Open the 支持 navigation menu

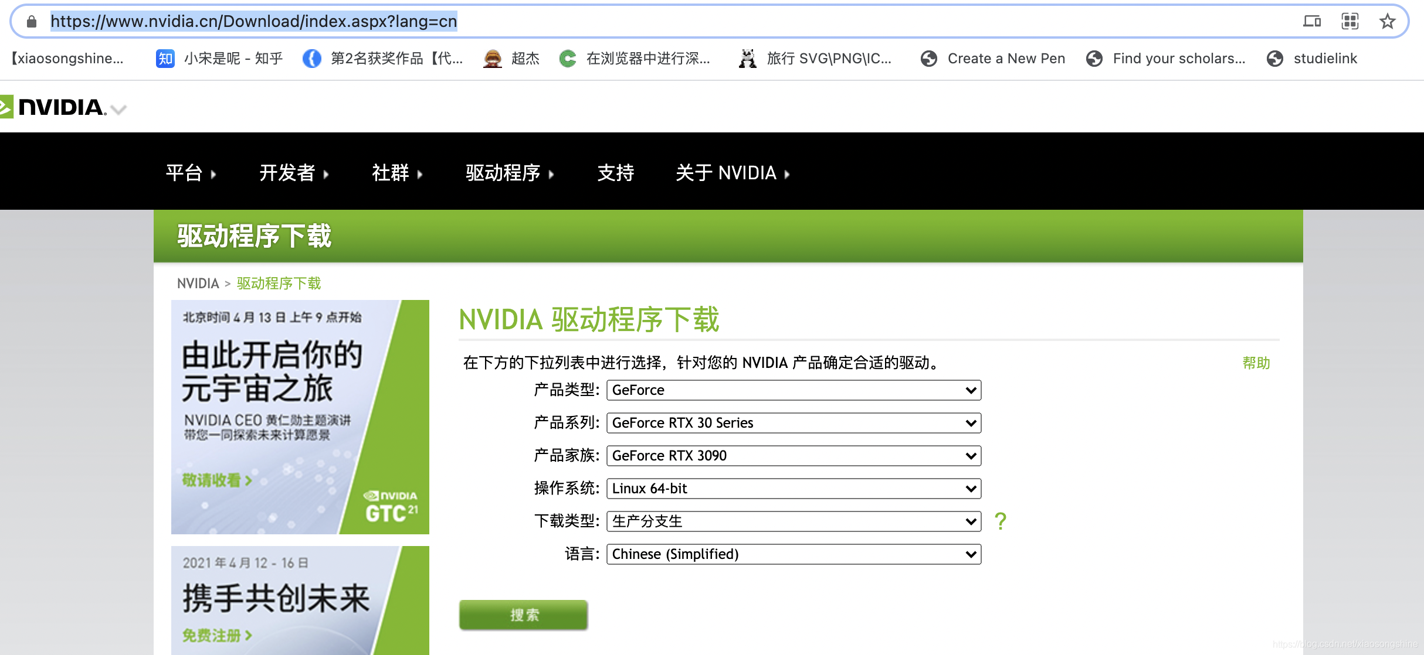pos(615,173)
